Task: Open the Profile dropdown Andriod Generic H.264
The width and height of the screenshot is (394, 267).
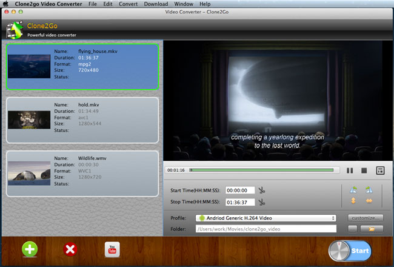Action: tap(266, 218)
